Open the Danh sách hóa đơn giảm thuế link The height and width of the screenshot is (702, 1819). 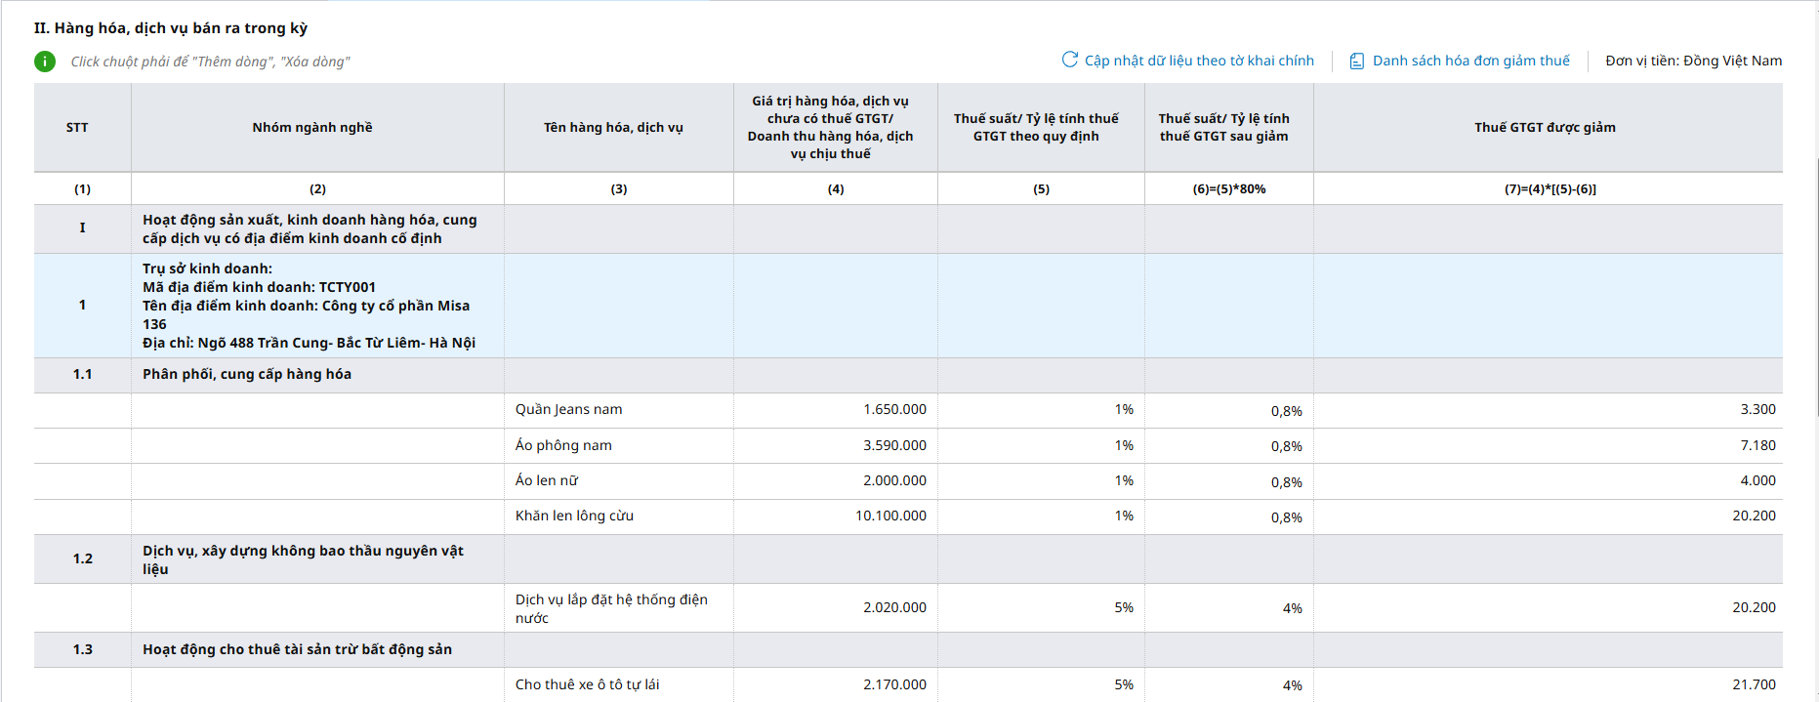point(1470,61)
